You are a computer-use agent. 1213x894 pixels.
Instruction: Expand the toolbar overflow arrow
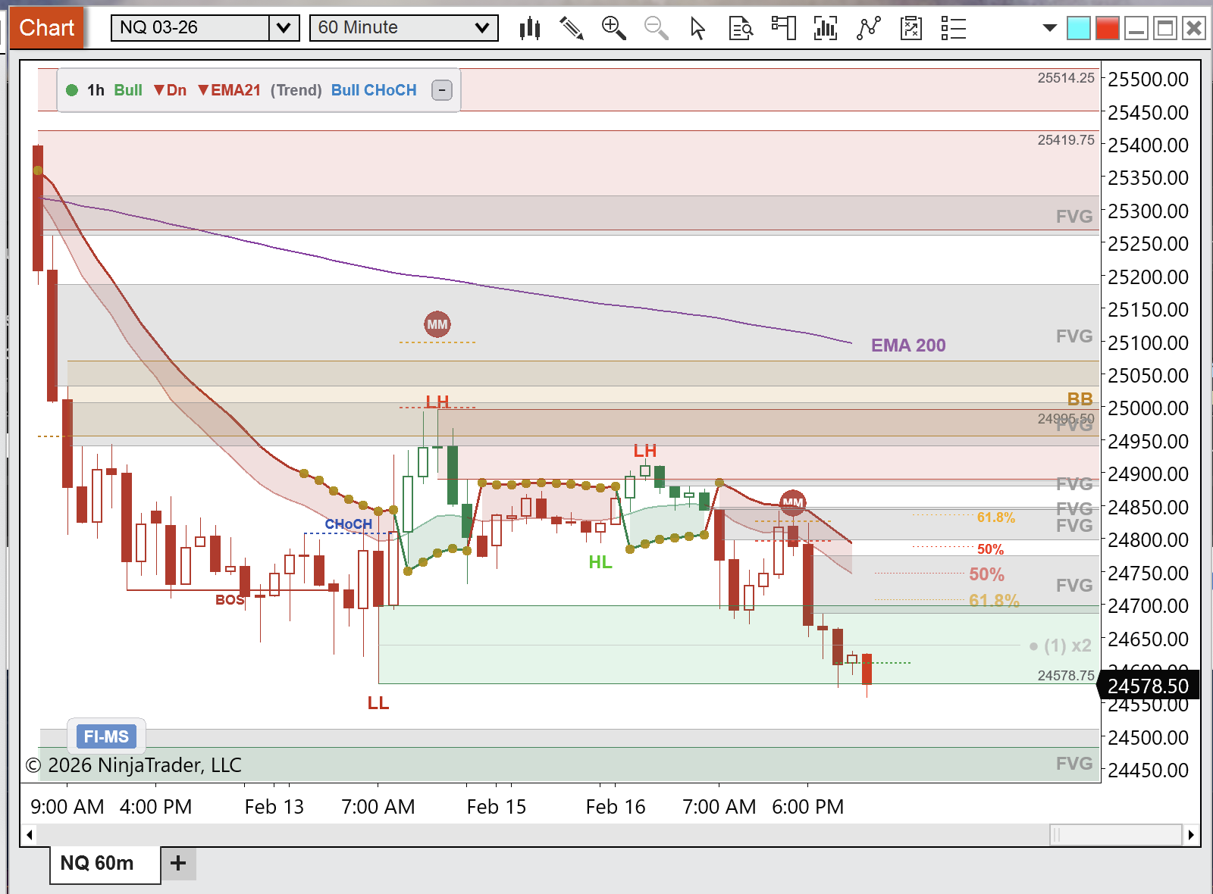coord(1049,28)
